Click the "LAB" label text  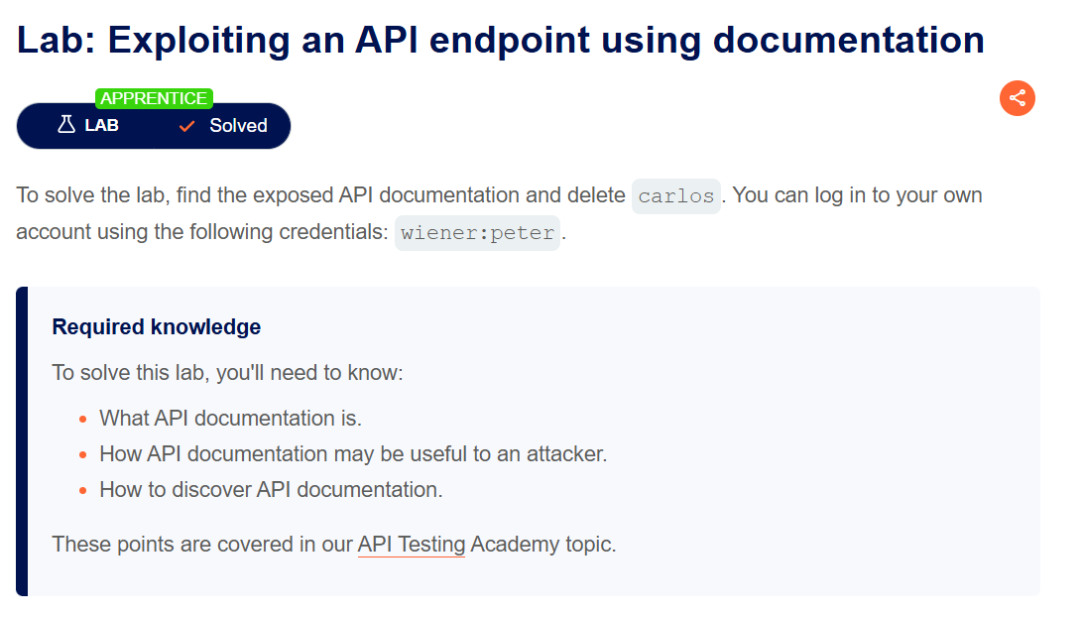[102, 126]
